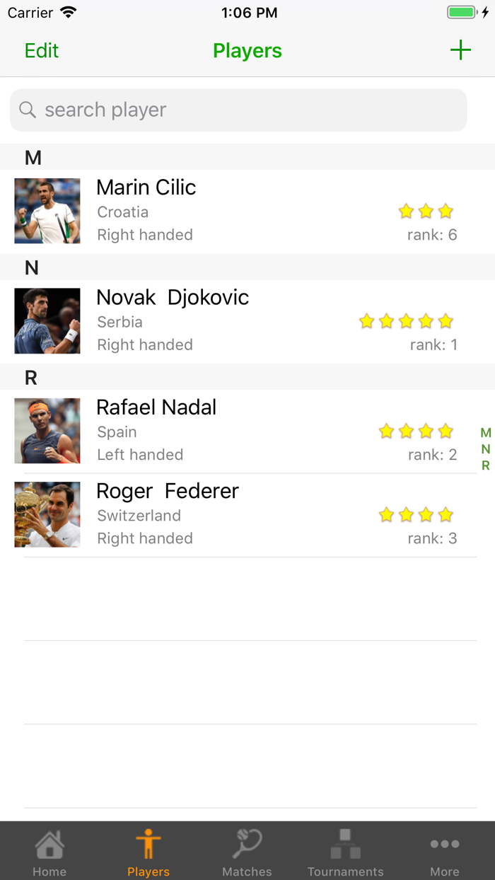Toggle the second star for Rafael Nadal
Viewport: 495px width, 880px height.
(x=406, y=430)
